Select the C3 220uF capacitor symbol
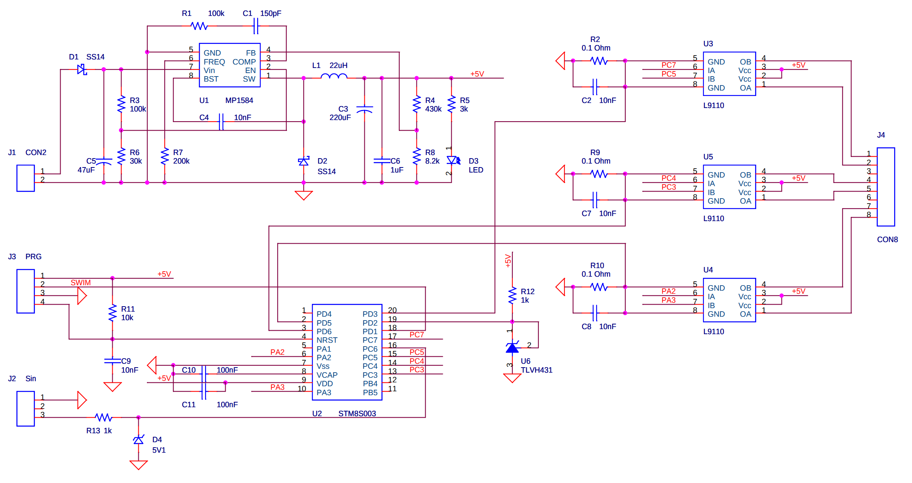Screen dimensions: 912x483 click(x=364, y=109)
